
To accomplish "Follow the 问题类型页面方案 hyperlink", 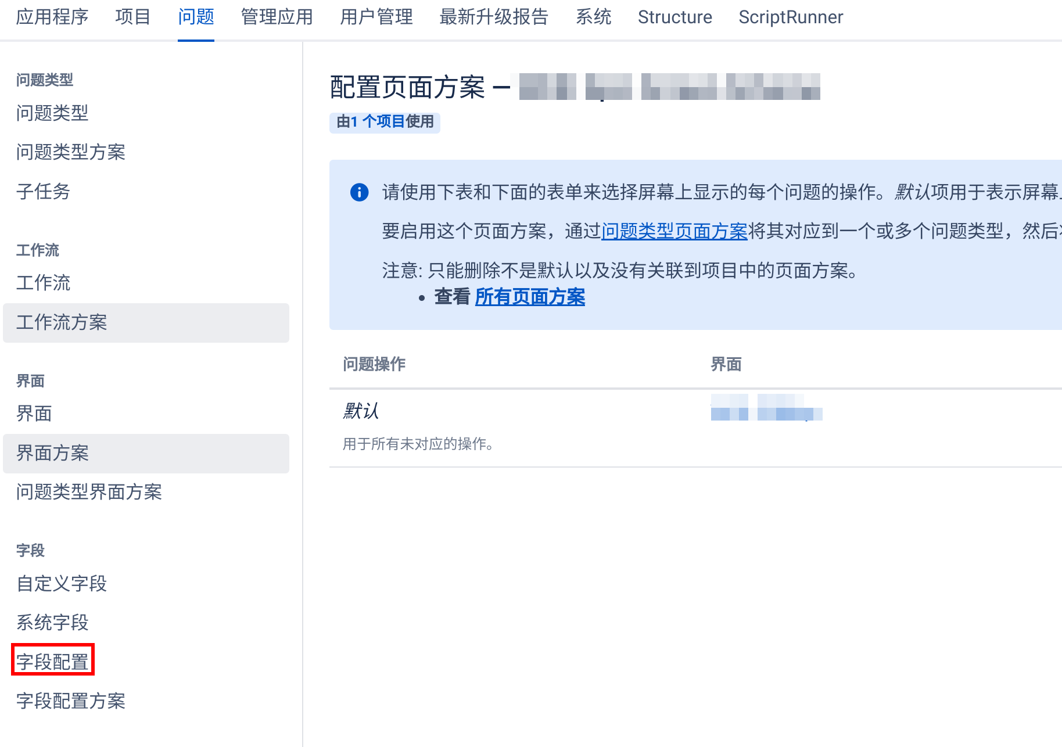I will (674, 231).
